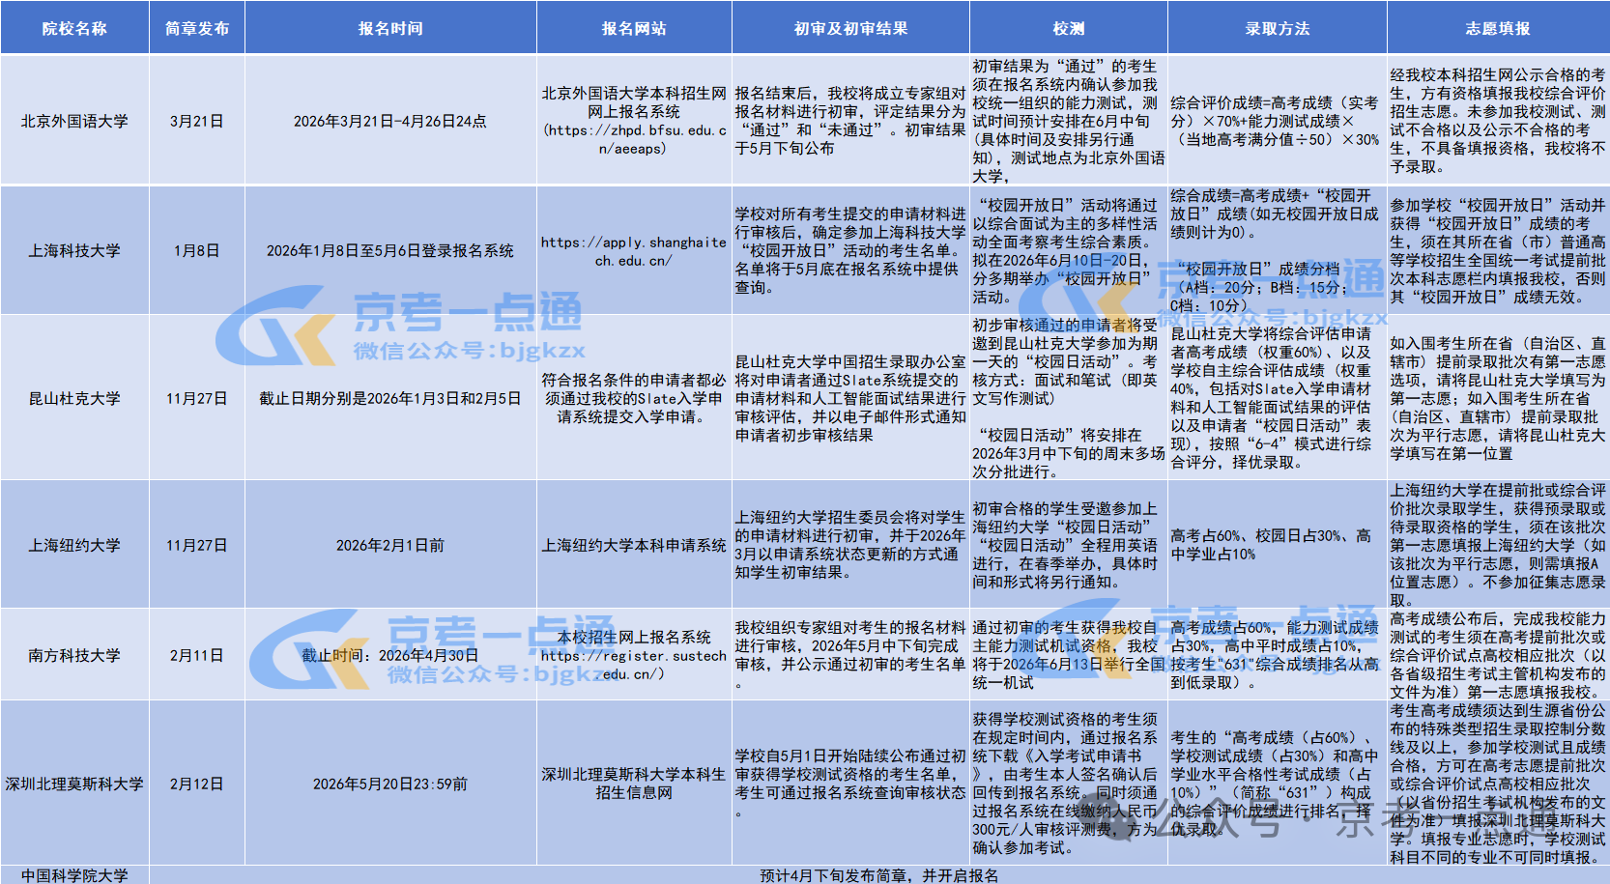The height and width of the screenshot is (884, 1610).
Task: Select the 简章发布 header cell
Action: [197, 28]
